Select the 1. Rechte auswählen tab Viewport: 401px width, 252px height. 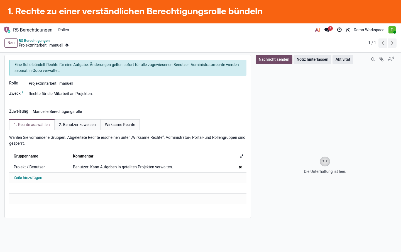(x=32, y=125)
